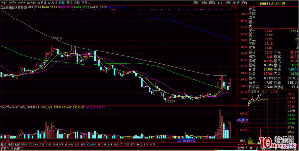
Task: Select the DMI indicator
Action: tap(31, 145)
